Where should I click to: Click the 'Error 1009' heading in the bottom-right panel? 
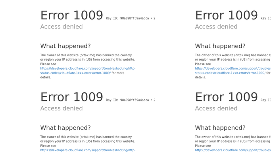pos(227,97)
